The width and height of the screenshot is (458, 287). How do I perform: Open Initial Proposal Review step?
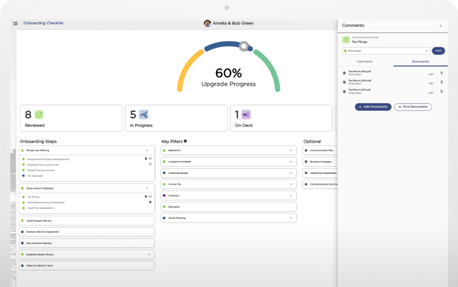click(x=87, y=220)
